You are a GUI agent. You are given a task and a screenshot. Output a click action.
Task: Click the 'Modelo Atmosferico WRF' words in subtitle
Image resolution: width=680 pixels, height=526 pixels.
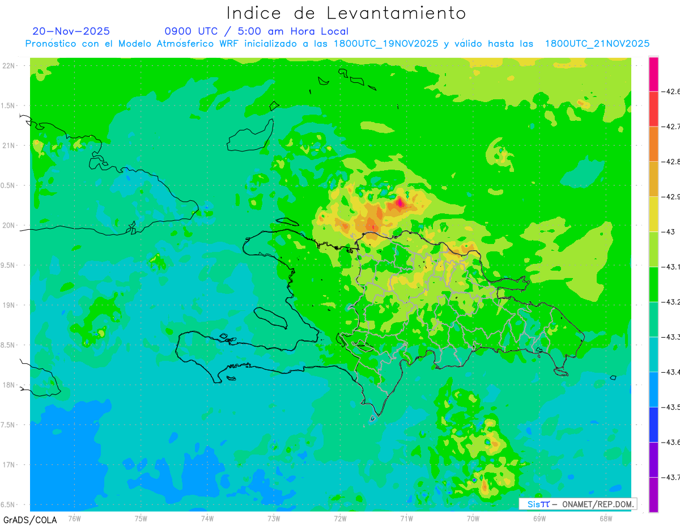click(x=171, y=44)
